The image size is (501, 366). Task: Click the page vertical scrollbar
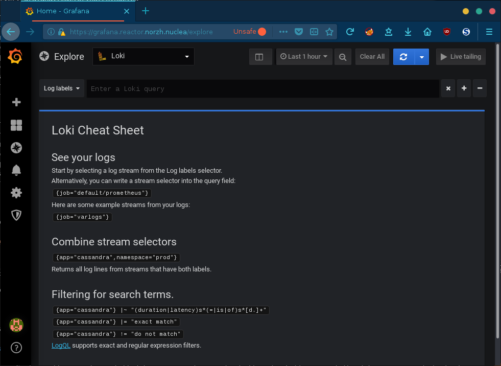pos(497,191)
